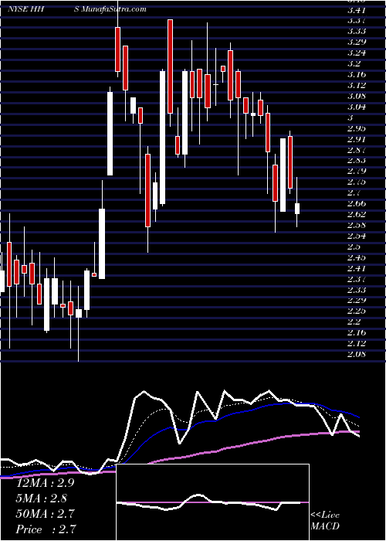This screenshot has width=386, height=541.
Task: Click the '50MA : 2.7' readout
Action: click(45, 514)
